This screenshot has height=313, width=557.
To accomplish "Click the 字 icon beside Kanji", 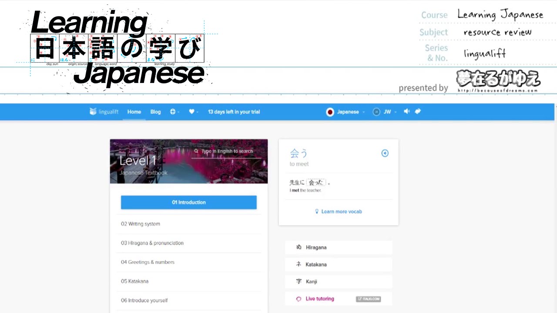I will [x=299, y=282].
